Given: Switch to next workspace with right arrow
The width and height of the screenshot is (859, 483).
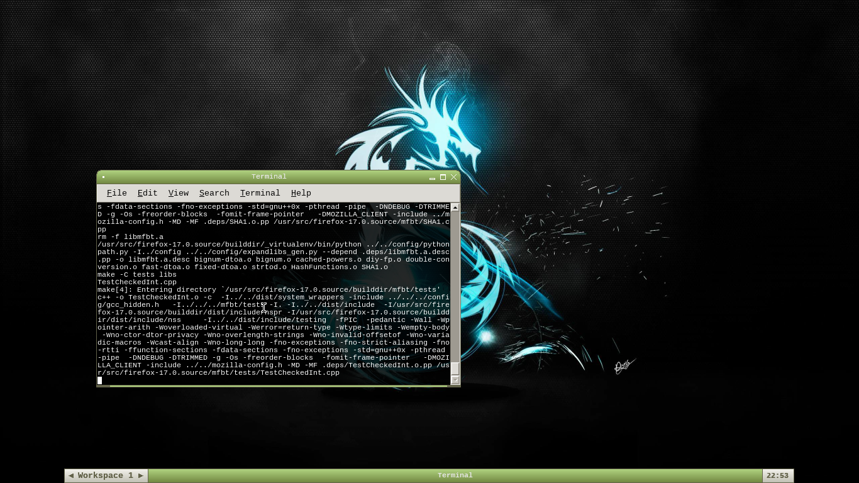Looking at the screenshot, I should [x=141, y=475].
